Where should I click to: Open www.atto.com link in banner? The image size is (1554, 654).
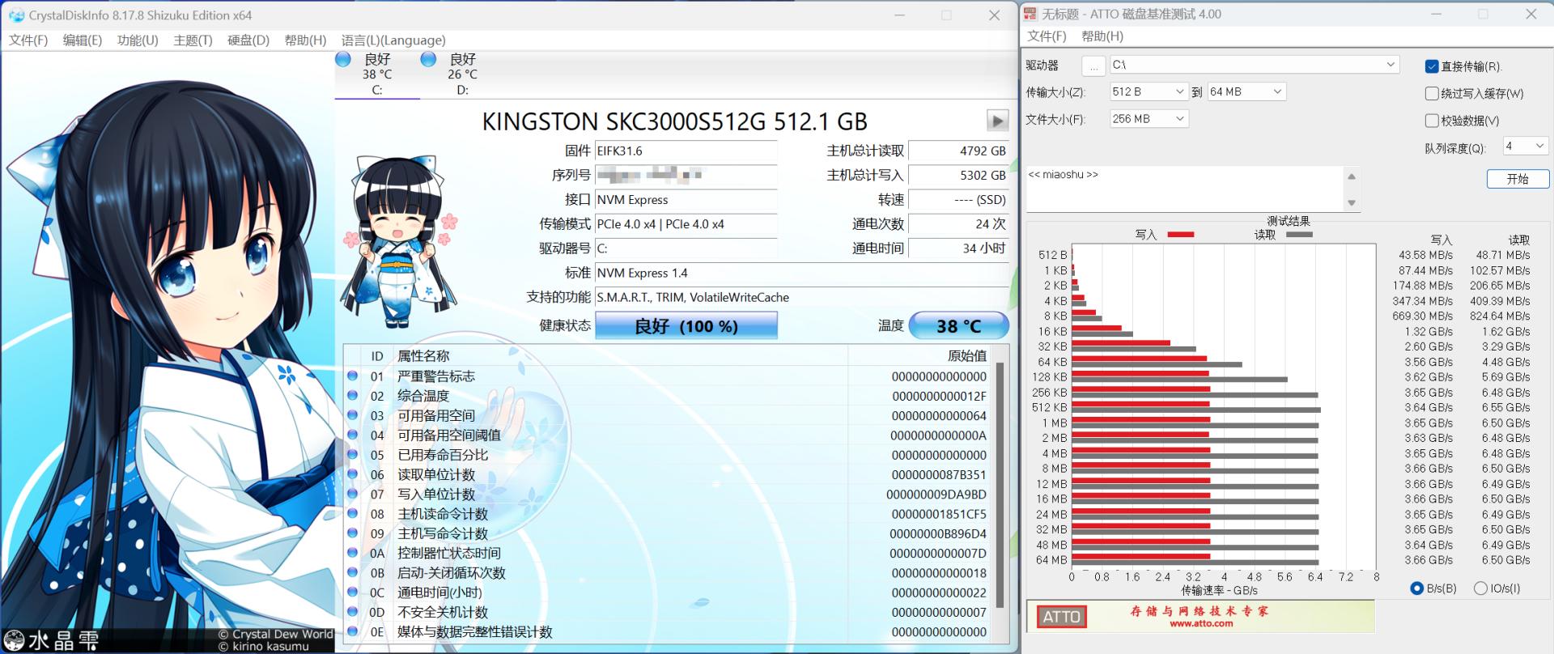coord(1201,623)
